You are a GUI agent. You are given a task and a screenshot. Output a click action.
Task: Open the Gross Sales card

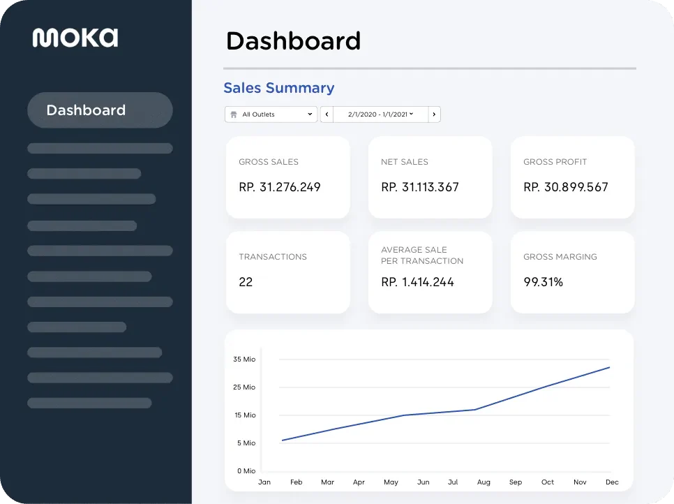point(288,177)
